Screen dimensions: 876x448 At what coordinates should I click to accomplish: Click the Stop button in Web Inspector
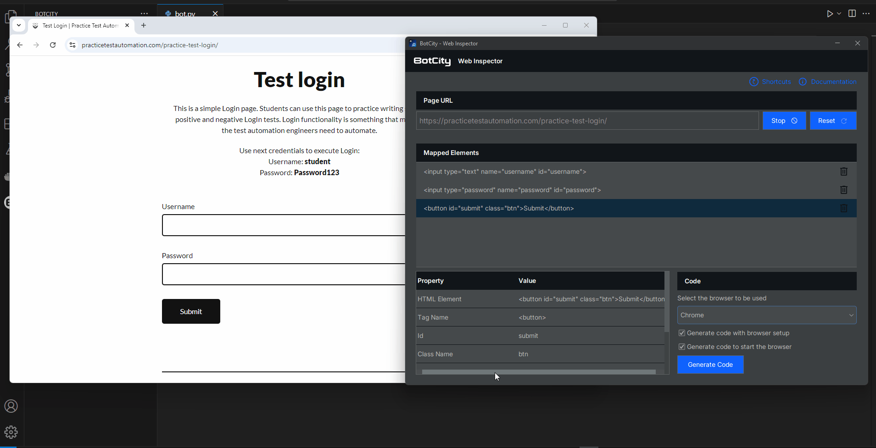point(784,121)
